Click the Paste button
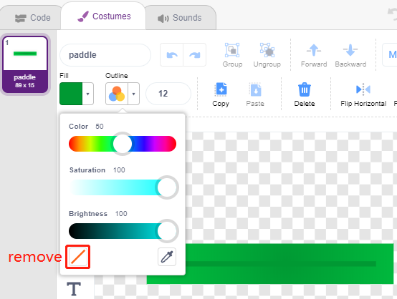This screenshot has width=397, height=299. pos(255,95)
